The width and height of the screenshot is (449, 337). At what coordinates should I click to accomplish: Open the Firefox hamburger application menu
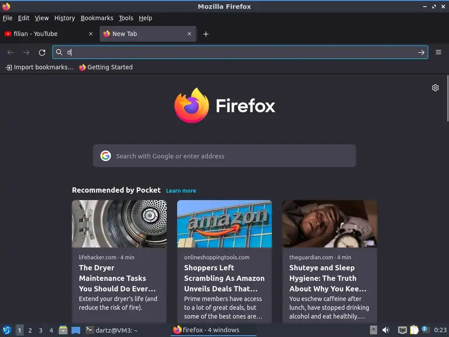(x=438, y=52)
